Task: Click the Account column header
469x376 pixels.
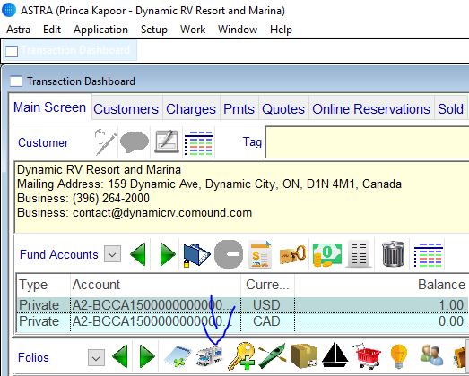Action: (x=155, y=285)
